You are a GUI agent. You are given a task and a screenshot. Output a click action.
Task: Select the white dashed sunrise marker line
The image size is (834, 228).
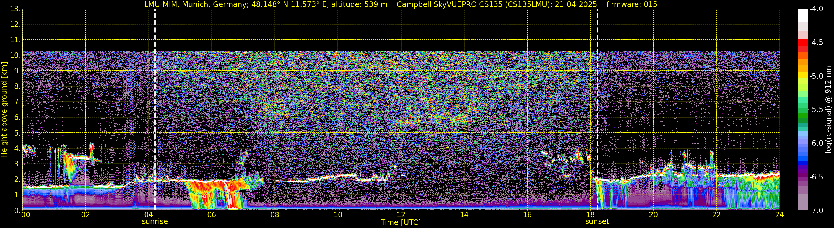155,110
